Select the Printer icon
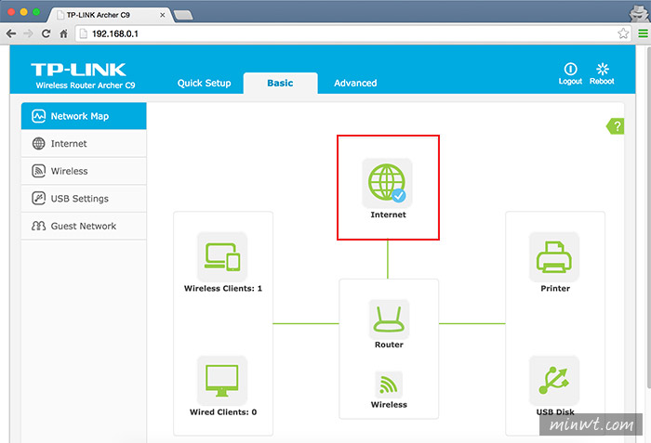 coord(554,256)
